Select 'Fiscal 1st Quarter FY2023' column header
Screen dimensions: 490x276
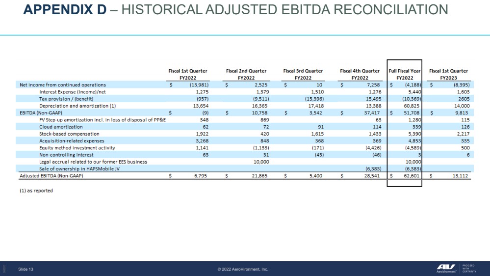point(448,74)
